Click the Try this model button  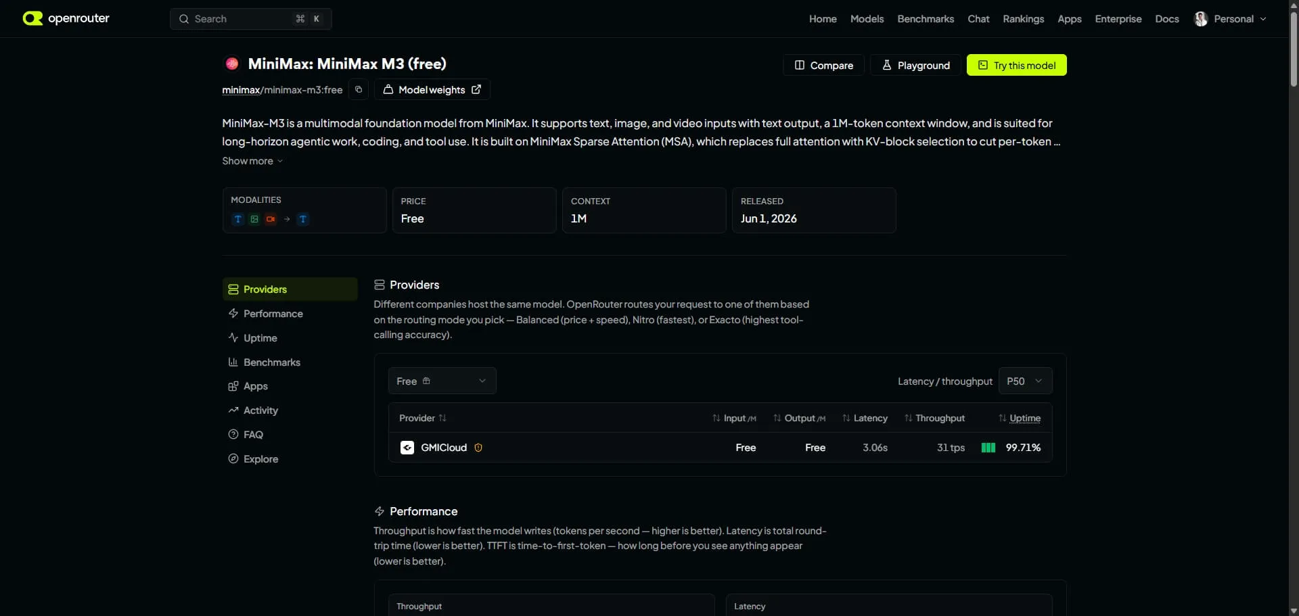pyautogui.click(x=1016, y=65)
